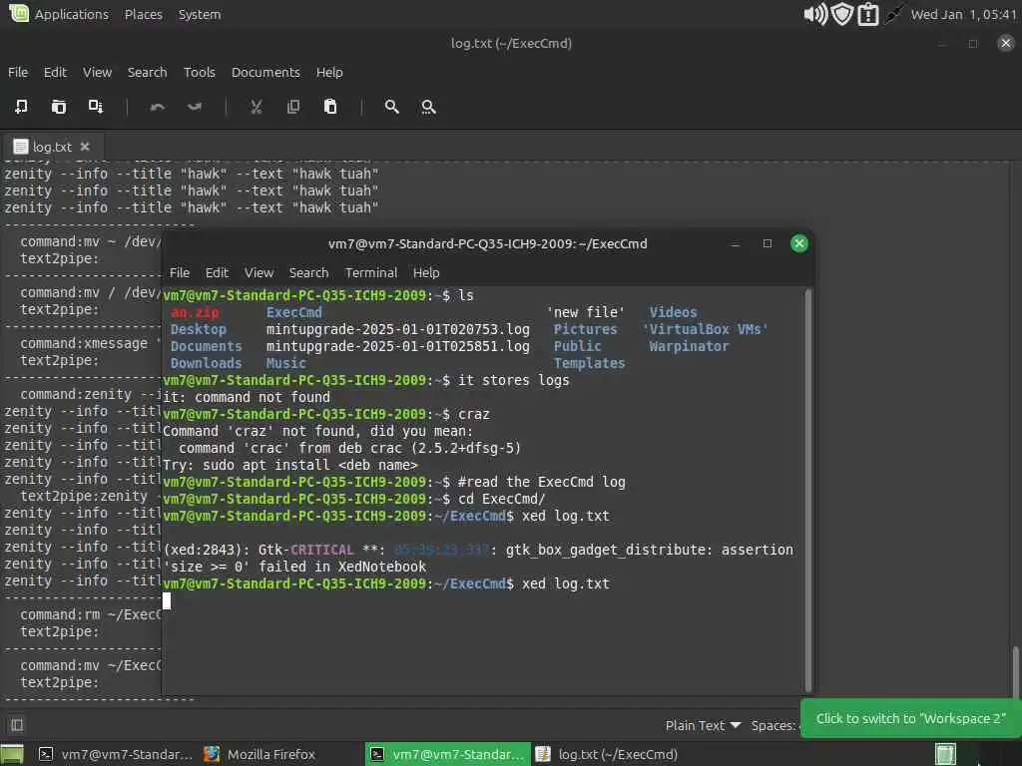The image size is (1022, 766).
Task: Open the xed Help menu
Action: click(x=329, y=72)
